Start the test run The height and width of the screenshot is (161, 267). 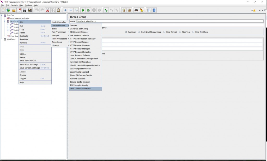coord(83,10)
